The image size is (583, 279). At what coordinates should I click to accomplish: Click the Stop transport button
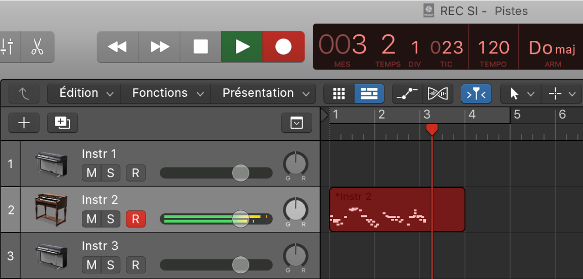click(x=201, y=47)
